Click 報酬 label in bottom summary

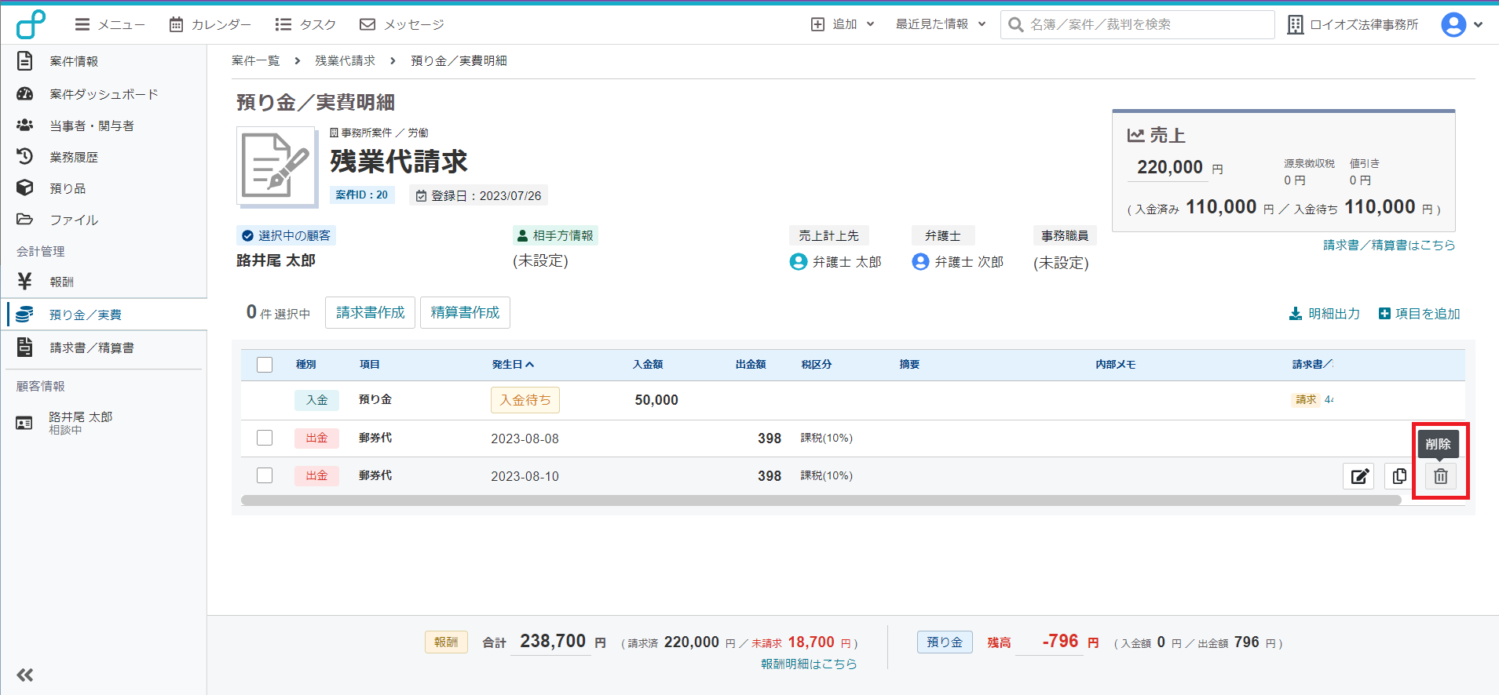pyautogui.click(x=446, y=642)
